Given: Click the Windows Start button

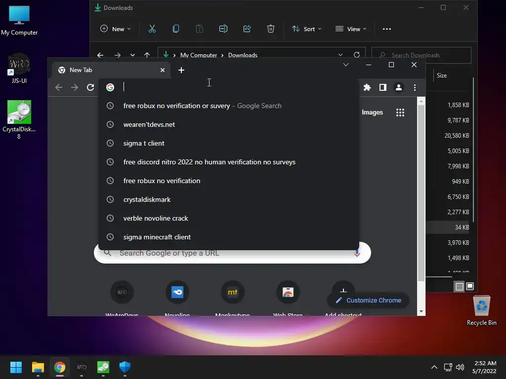Looking at the screenshot, I should tap(16, 367).
